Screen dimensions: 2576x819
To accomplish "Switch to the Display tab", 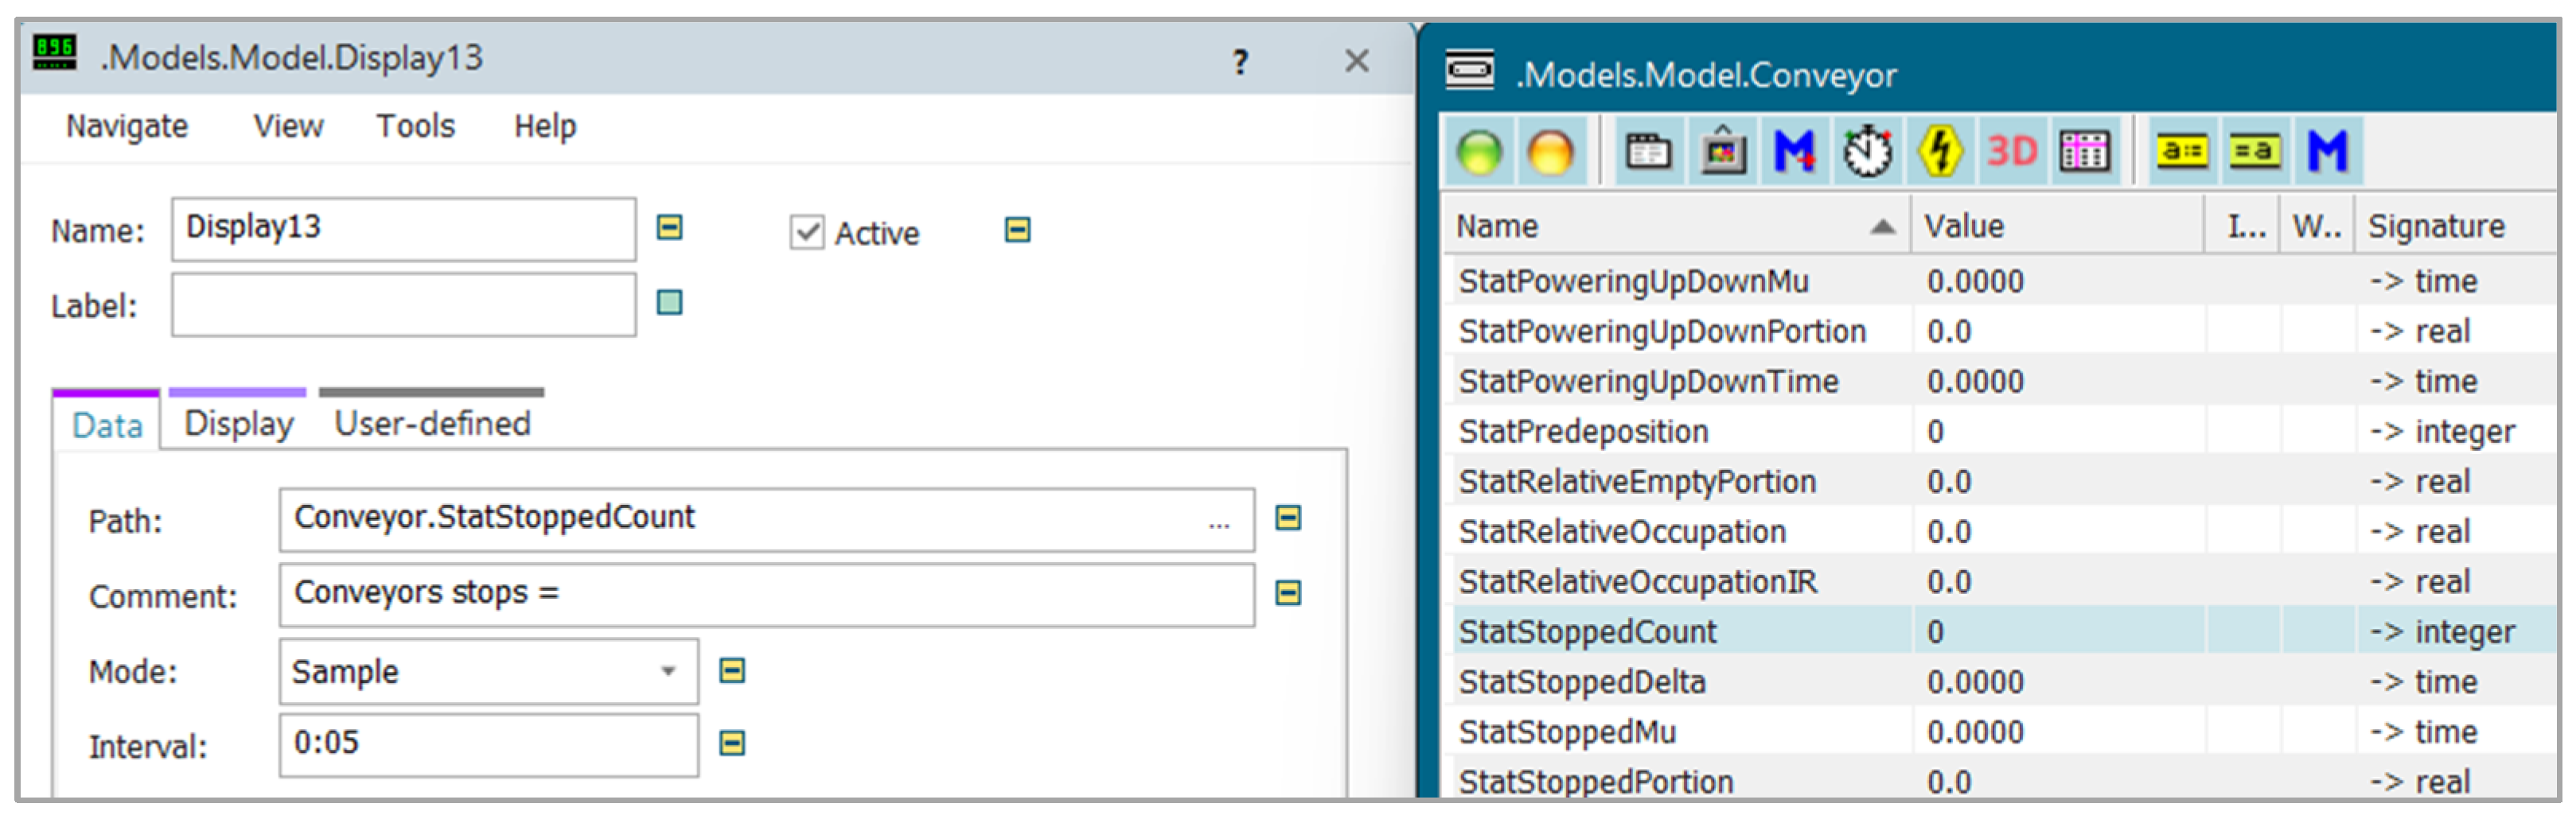I will pyautogui.click(x=238, y=424).
